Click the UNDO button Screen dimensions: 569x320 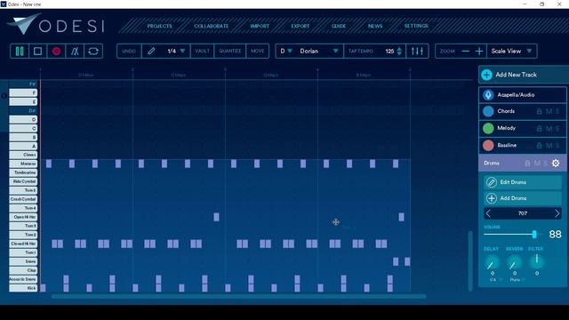tap(129, 52)
